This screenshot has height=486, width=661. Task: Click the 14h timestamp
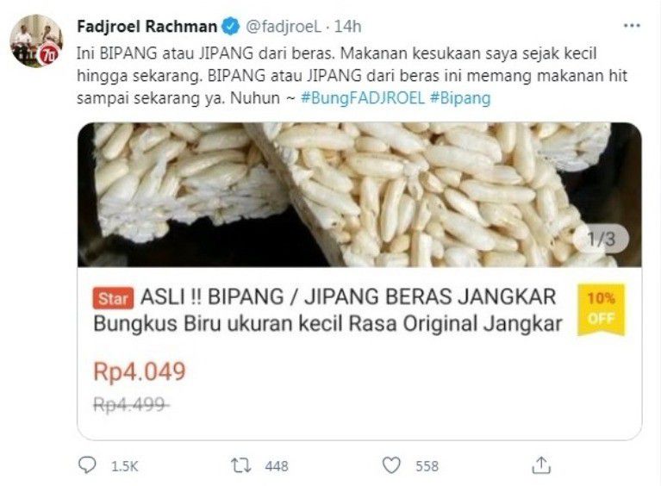coord(348,27)
